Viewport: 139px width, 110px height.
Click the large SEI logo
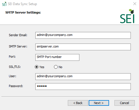[127, 16]
